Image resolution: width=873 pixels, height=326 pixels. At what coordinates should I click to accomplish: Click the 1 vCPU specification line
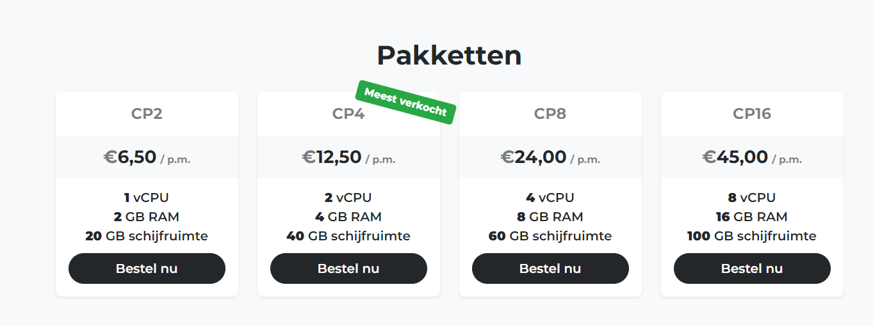tap(147, 198)
